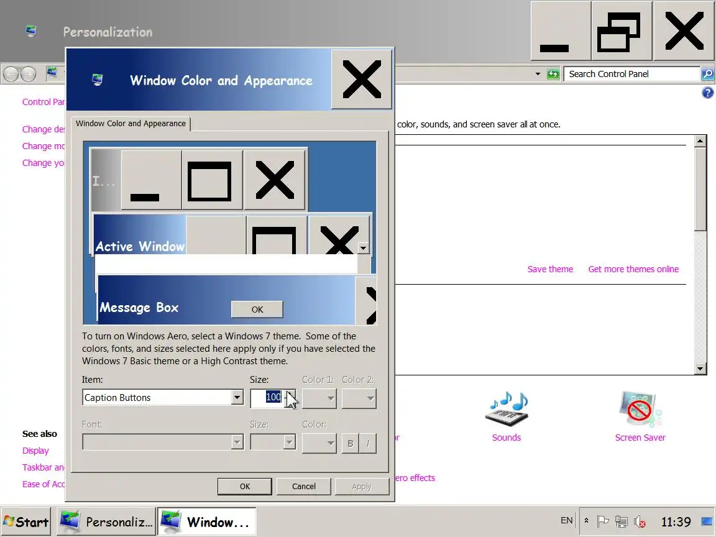Open Get more themes online link
This screenshot has width=716, height=537.
(x=633, y=269)
